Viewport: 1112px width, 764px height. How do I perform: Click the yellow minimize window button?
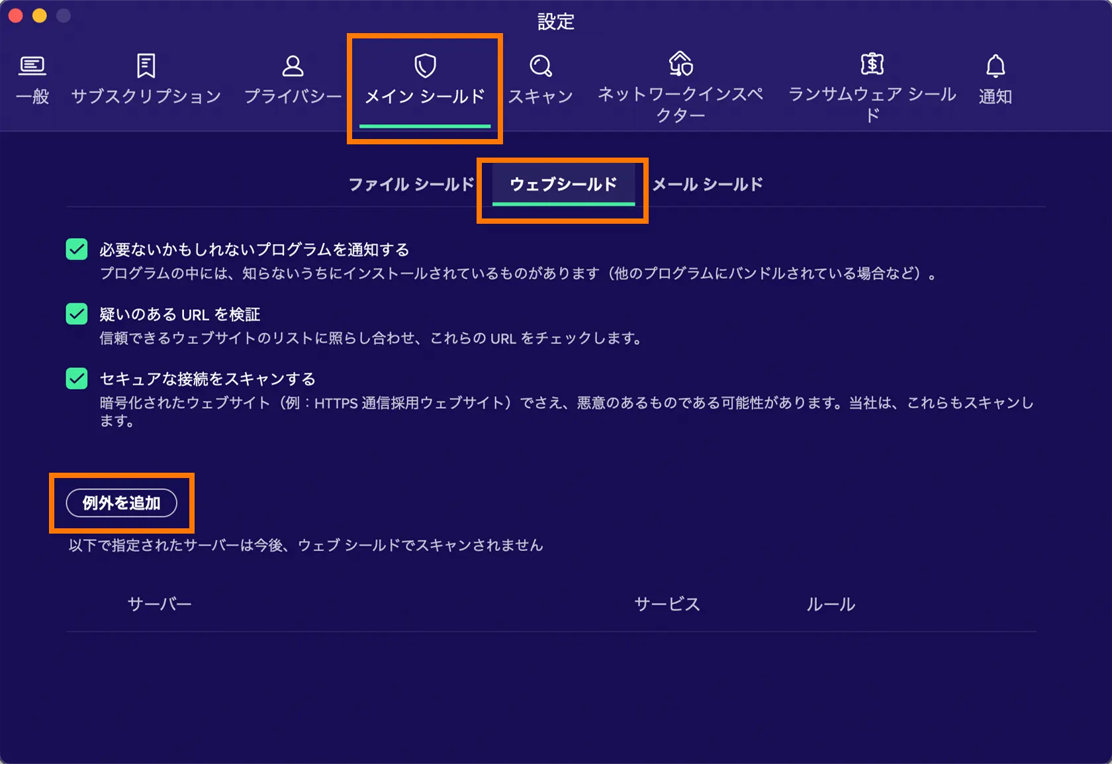pos(40,16)
